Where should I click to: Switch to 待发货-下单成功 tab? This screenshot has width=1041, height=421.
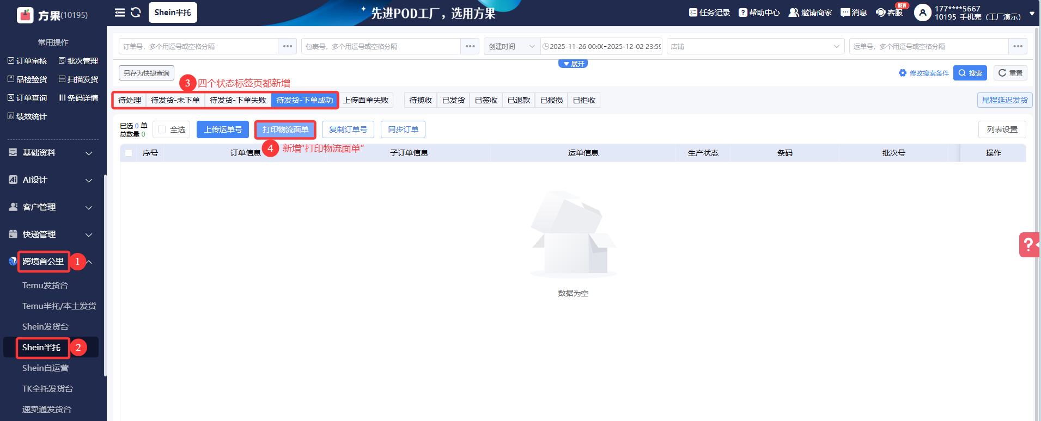(x=305, y=100)
